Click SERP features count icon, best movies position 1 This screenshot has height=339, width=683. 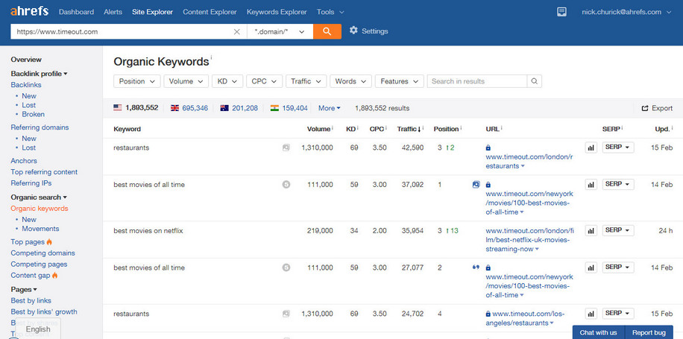point(286,185)
